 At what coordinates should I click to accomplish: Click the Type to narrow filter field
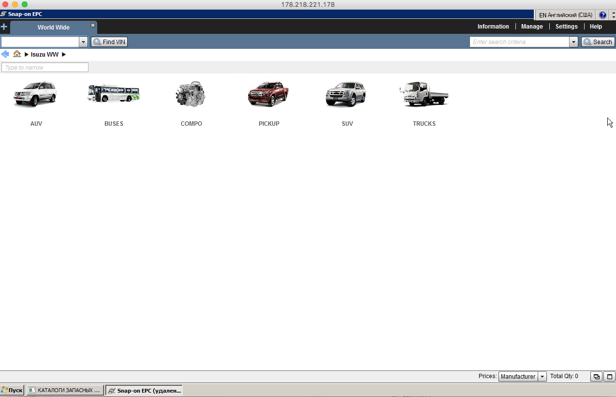pos(45,68)
